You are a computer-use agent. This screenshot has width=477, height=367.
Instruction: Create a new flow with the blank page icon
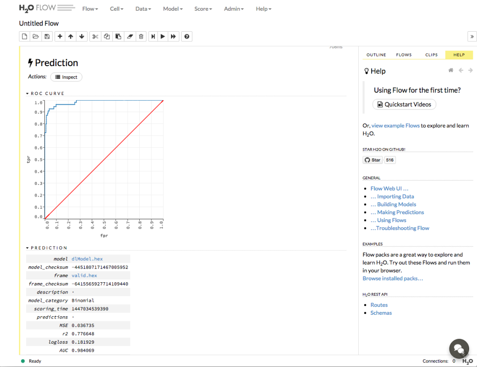[x=25, y=36]
